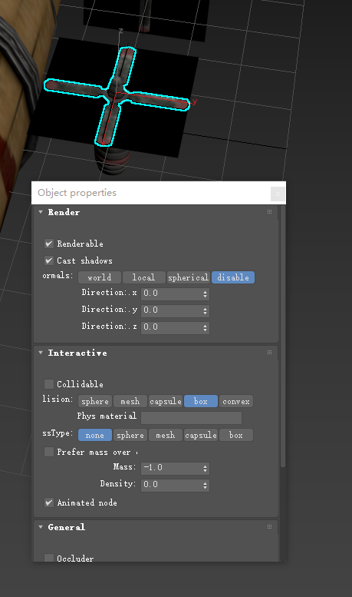Click the General section grip handle icon

(x=269, y=527)
